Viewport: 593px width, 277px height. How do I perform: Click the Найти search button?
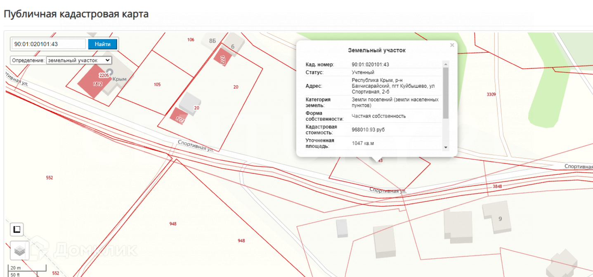tap(102, 44)
